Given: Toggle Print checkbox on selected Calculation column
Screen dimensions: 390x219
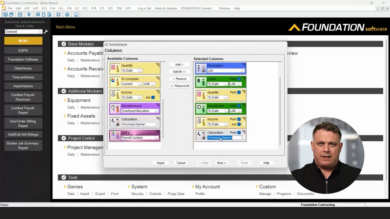Looking at the screenshot, I should (239, 133).
